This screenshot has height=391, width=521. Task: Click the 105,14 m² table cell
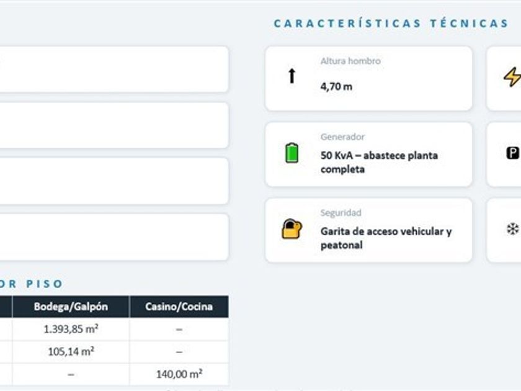tap(71, 352)
